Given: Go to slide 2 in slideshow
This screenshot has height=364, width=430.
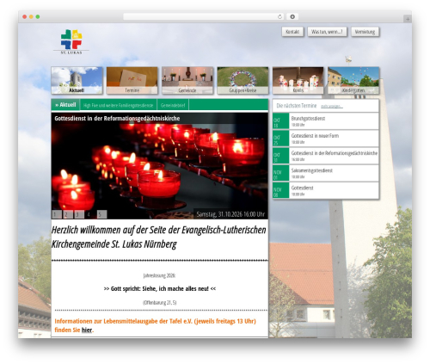Looking at the screenshot, I should pyautogui.click(x=68, y=214).
